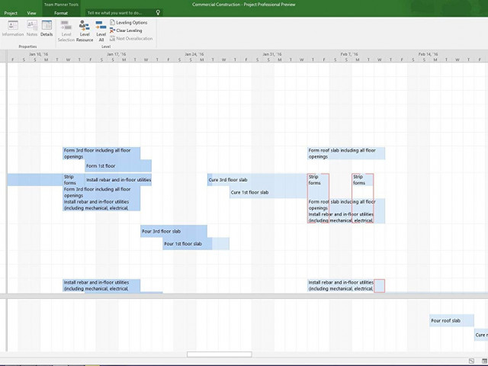The height and width of the screenshot is (366, 488).
Task: Go to Next Overallocation
Action: coord(130,38)
